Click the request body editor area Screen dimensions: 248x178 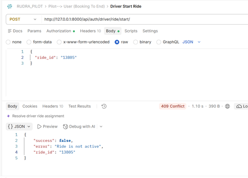click(x=127, y=73)
